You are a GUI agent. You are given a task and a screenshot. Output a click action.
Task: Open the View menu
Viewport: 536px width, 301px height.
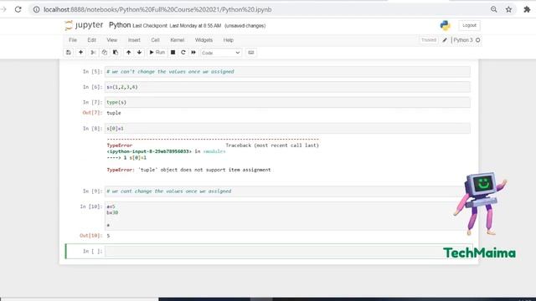click(111, 40)
